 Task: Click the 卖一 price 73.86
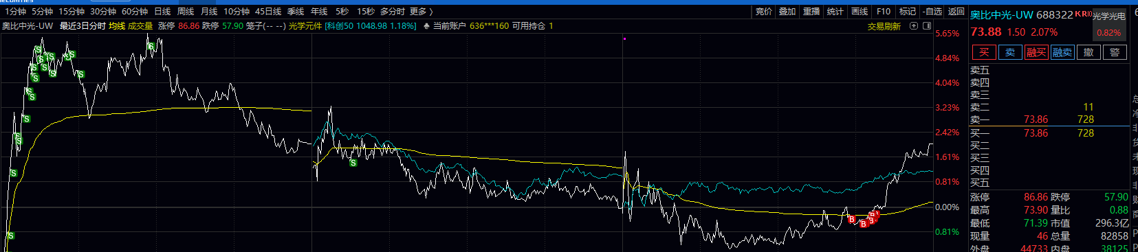(x=1036, y=119)
